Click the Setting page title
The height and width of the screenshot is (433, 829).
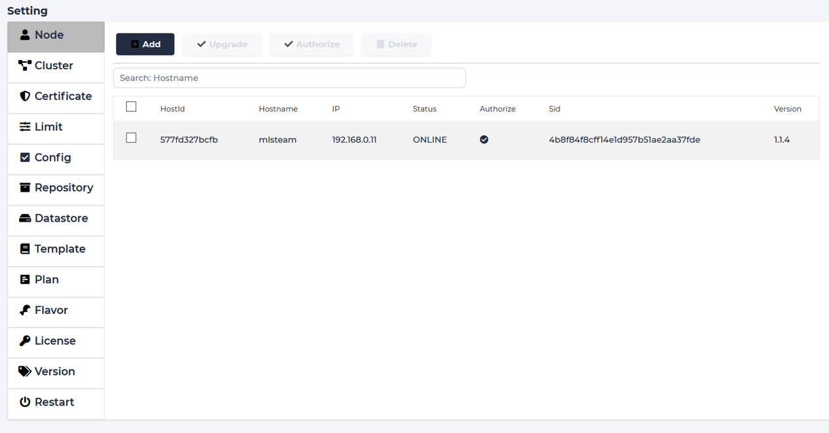pos(28,10)
